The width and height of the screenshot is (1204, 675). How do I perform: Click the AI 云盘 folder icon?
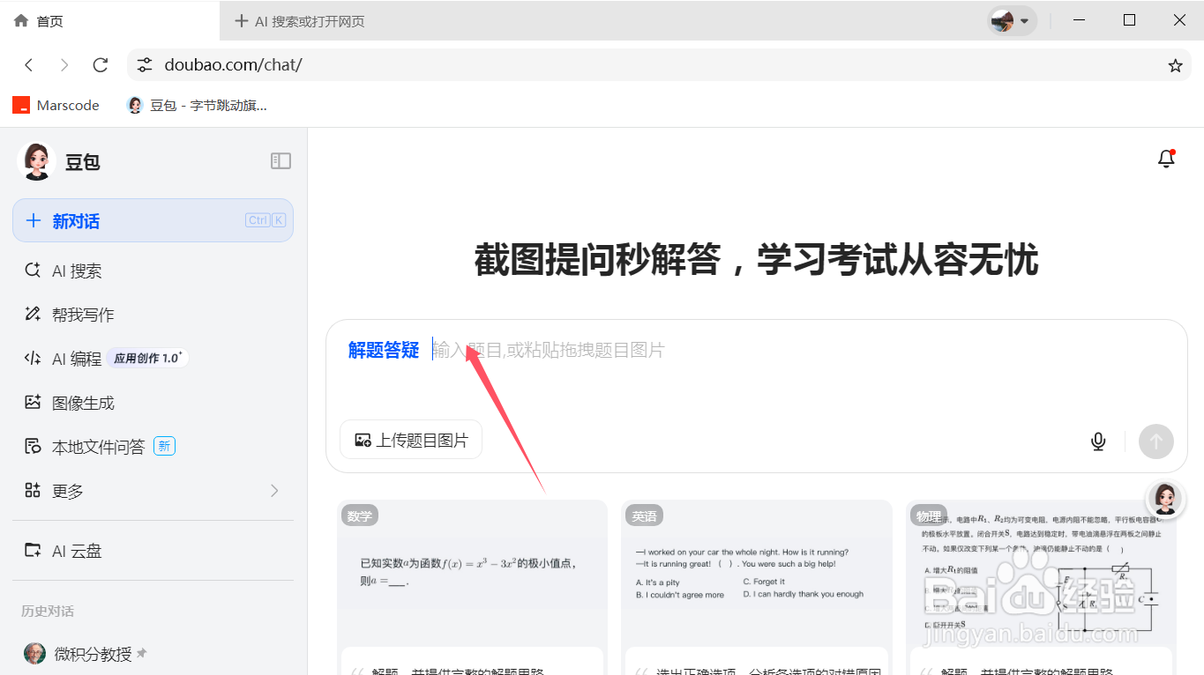coord(33,550)
